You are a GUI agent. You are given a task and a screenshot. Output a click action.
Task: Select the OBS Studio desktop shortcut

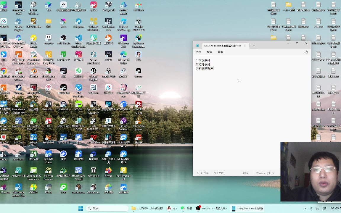click(x=63, y=40)
